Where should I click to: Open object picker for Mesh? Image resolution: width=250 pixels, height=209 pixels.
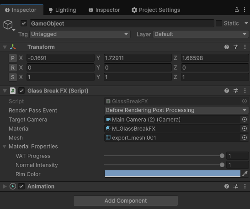point(245,138)
